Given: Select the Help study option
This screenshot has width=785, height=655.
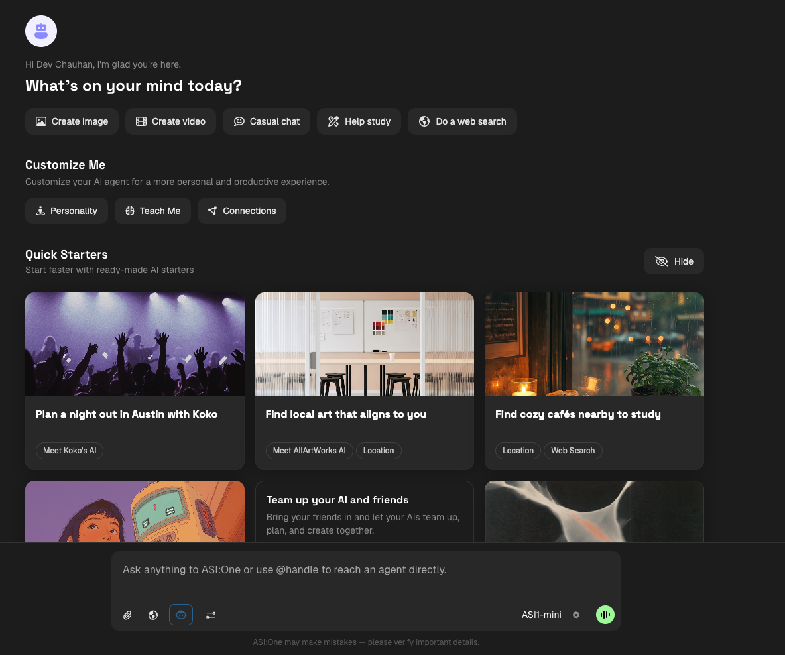Looking at the screenshot, I should [359, 121].
